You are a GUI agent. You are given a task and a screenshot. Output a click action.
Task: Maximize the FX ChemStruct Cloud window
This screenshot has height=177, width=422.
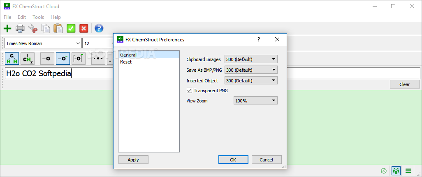pos(393,7)
